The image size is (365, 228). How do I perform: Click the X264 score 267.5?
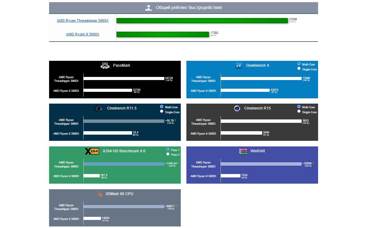(x=104, y=175)
